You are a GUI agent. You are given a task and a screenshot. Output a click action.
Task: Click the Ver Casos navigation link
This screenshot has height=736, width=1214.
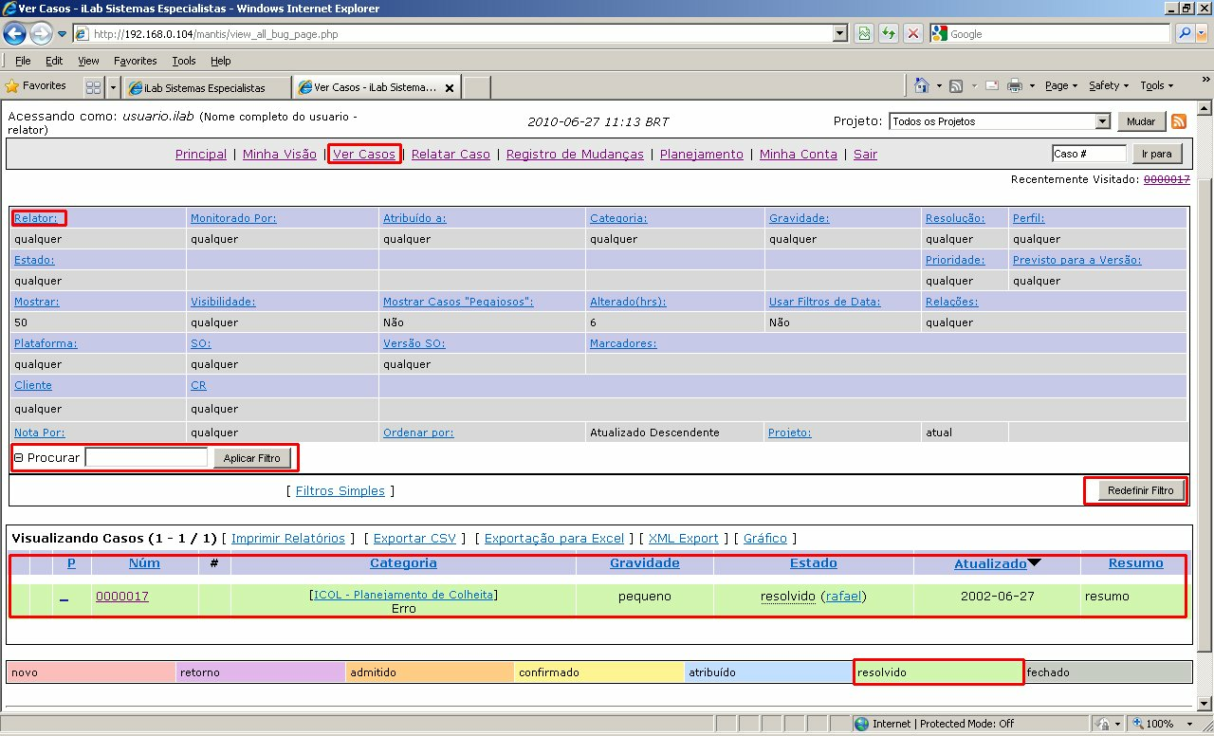(364, 154)
